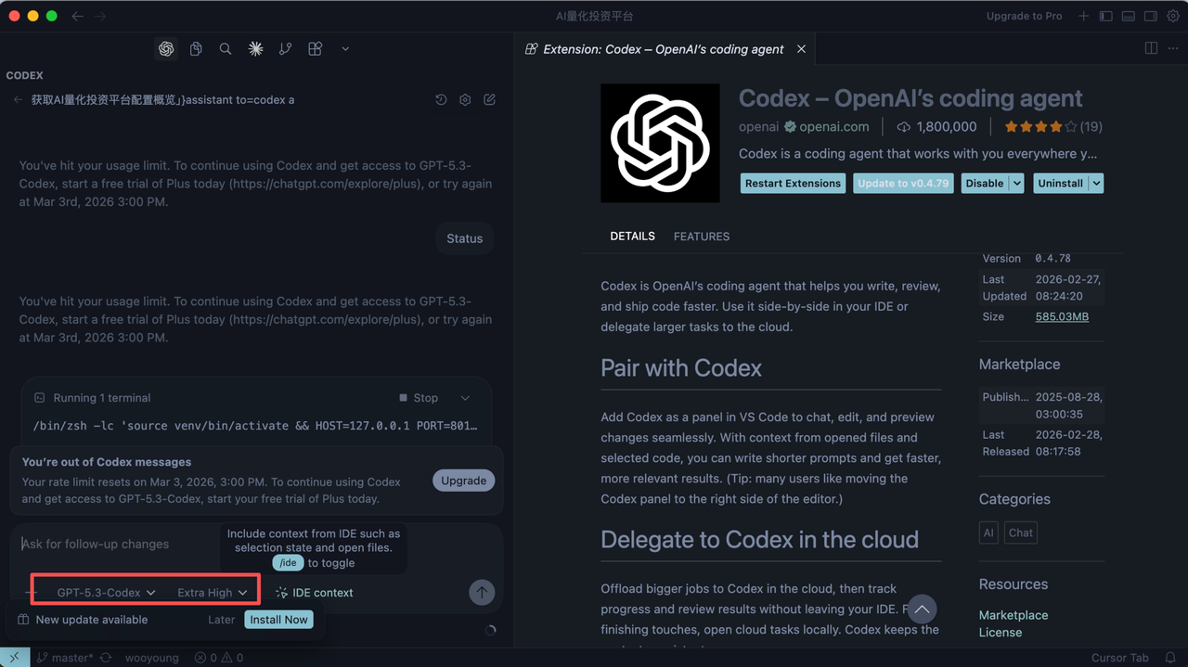Open the Search view
The width and height of the screenshot is (1188, 667).
(226, 49)
